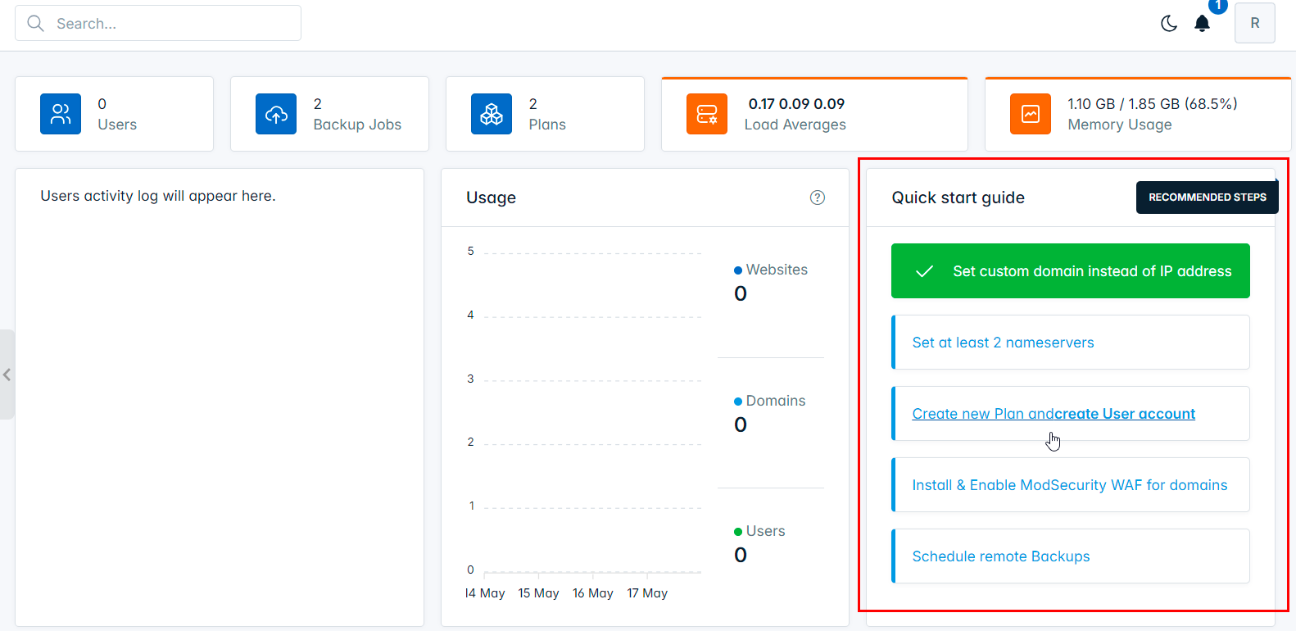This screenshot has width=1296, height=631.
Task: Expand the collapsed sidebar with left arrow
Action: pos(7,375)
